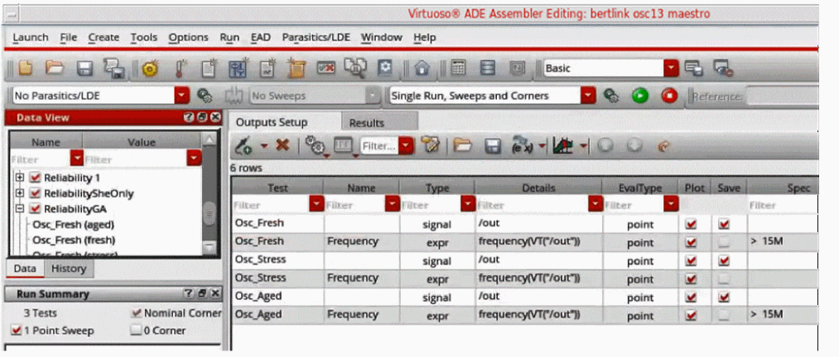The width and height of the screenshot is (839, 357).
Task: Click the pencil edit output icon
Action: click(x=430, y=145)
